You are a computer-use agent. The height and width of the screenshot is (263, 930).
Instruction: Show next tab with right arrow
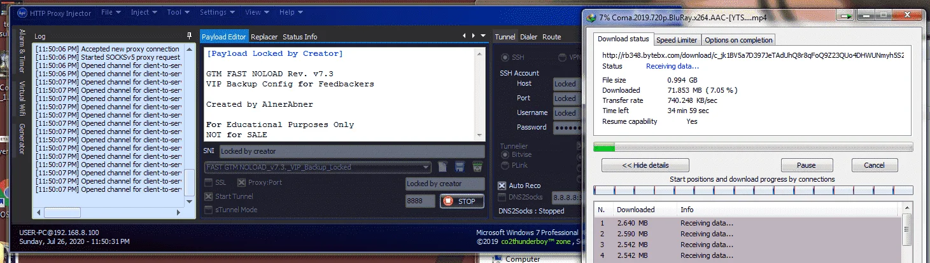click(473, 36)
